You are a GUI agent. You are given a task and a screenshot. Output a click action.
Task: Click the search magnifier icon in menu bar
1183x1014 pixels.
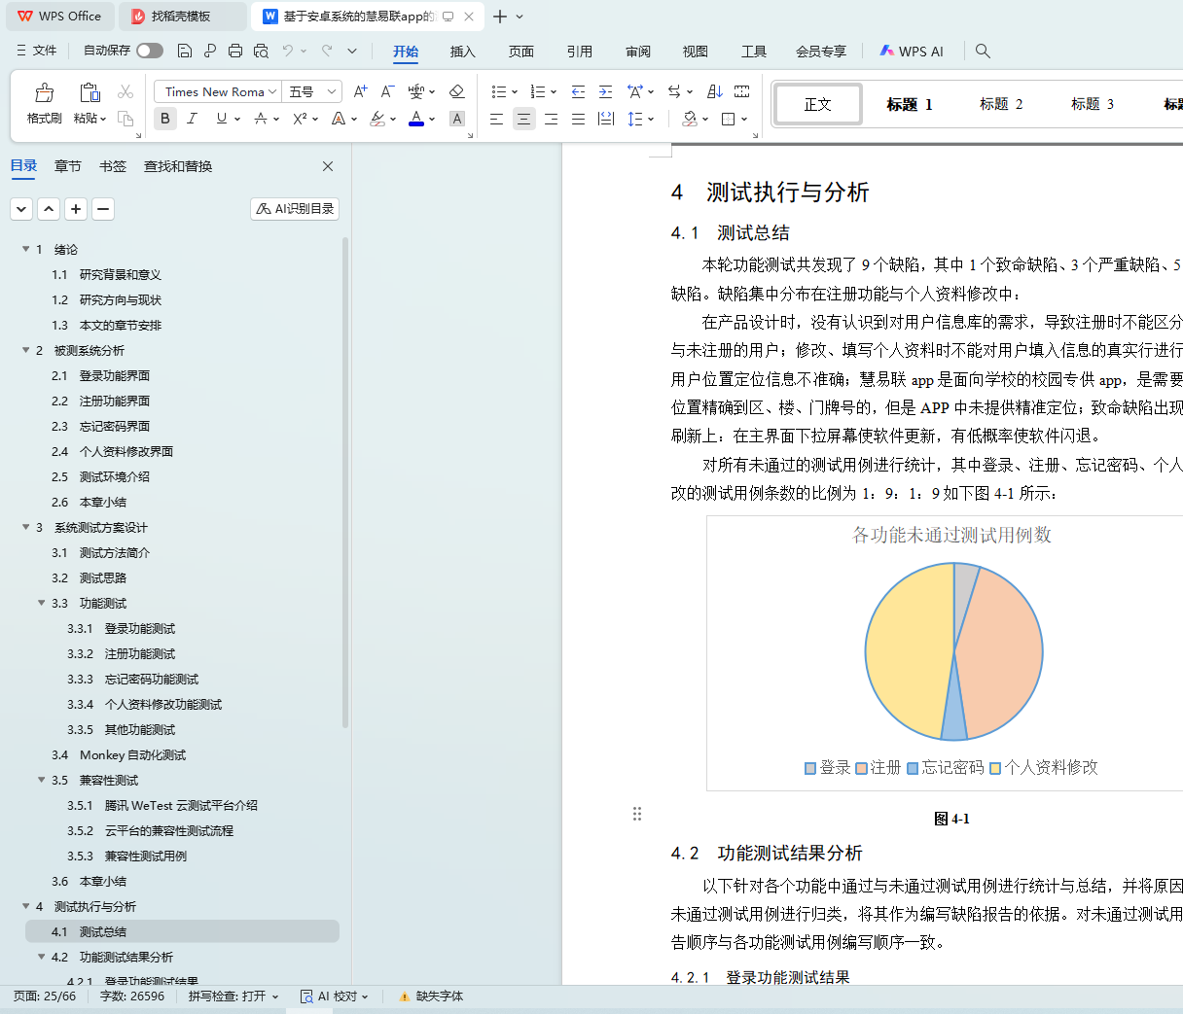point(983,51)
